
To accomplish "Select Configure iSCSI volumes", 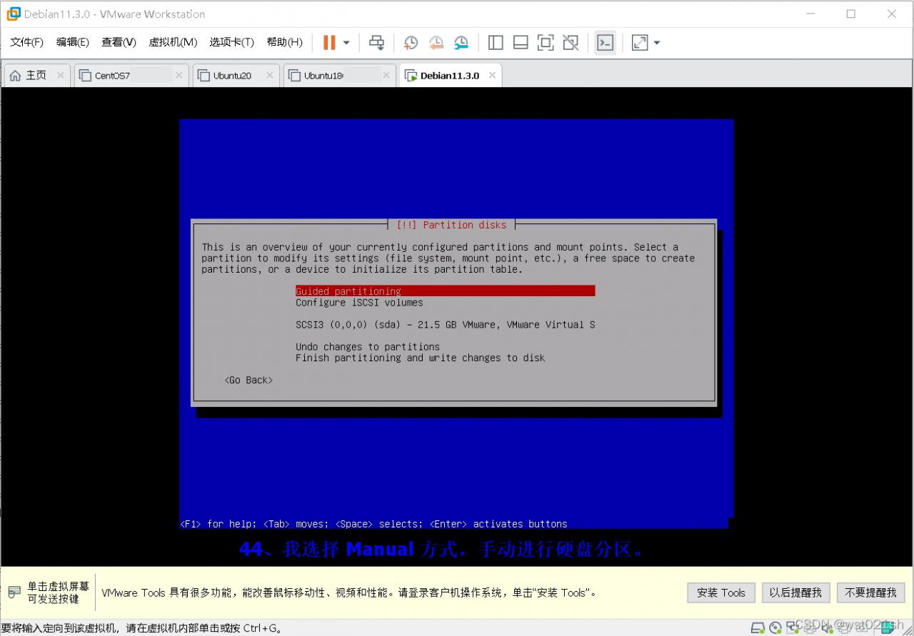I will [x=359, y=302].
